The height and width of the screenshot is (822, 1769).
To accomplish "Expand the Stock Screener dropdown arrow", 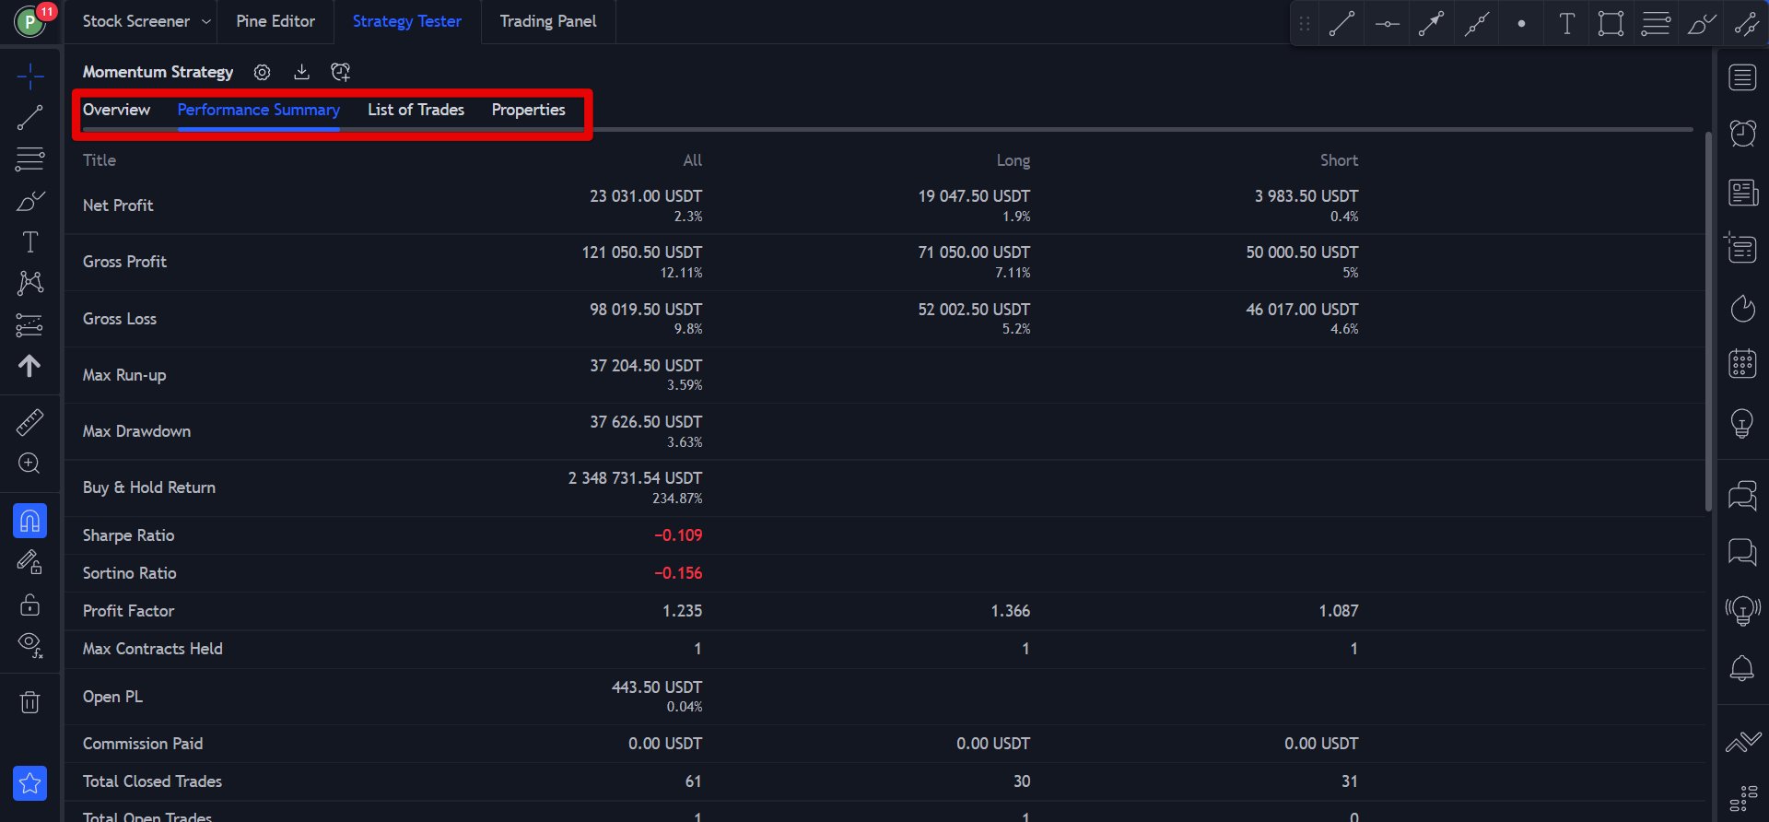I will click(x=206, y=21).
